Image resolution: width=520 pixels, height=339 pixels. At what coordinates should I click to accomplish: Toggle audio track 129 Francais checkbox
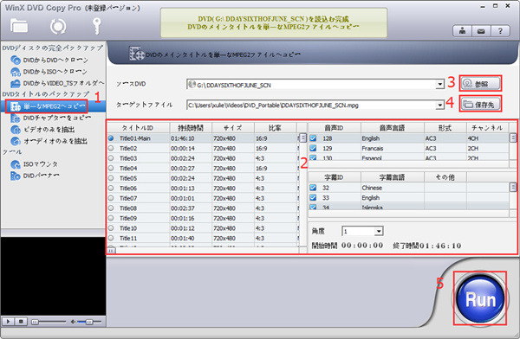313,148
